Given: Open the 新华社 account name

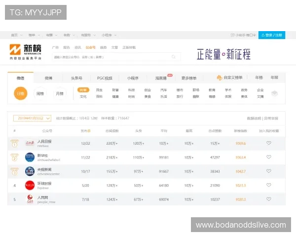Looking at the screenshot, I should (42, 156).
